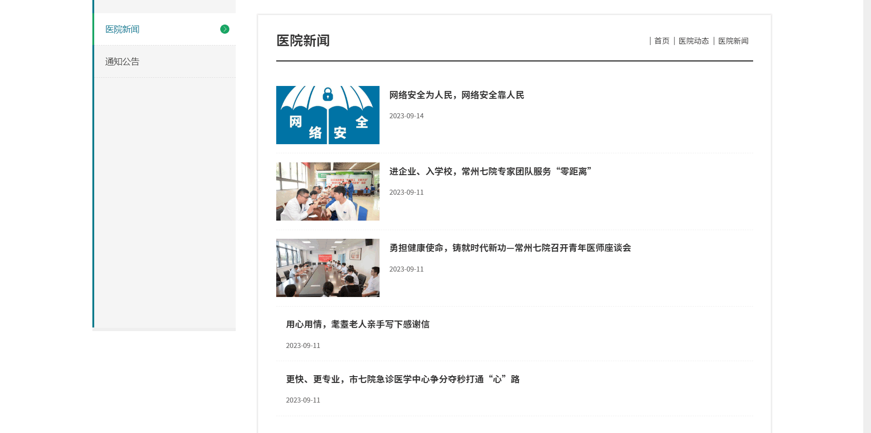Click the date below the 更快、更专业 headline
The height and width of the screenshot is (433, 871).
coord(303,400)
